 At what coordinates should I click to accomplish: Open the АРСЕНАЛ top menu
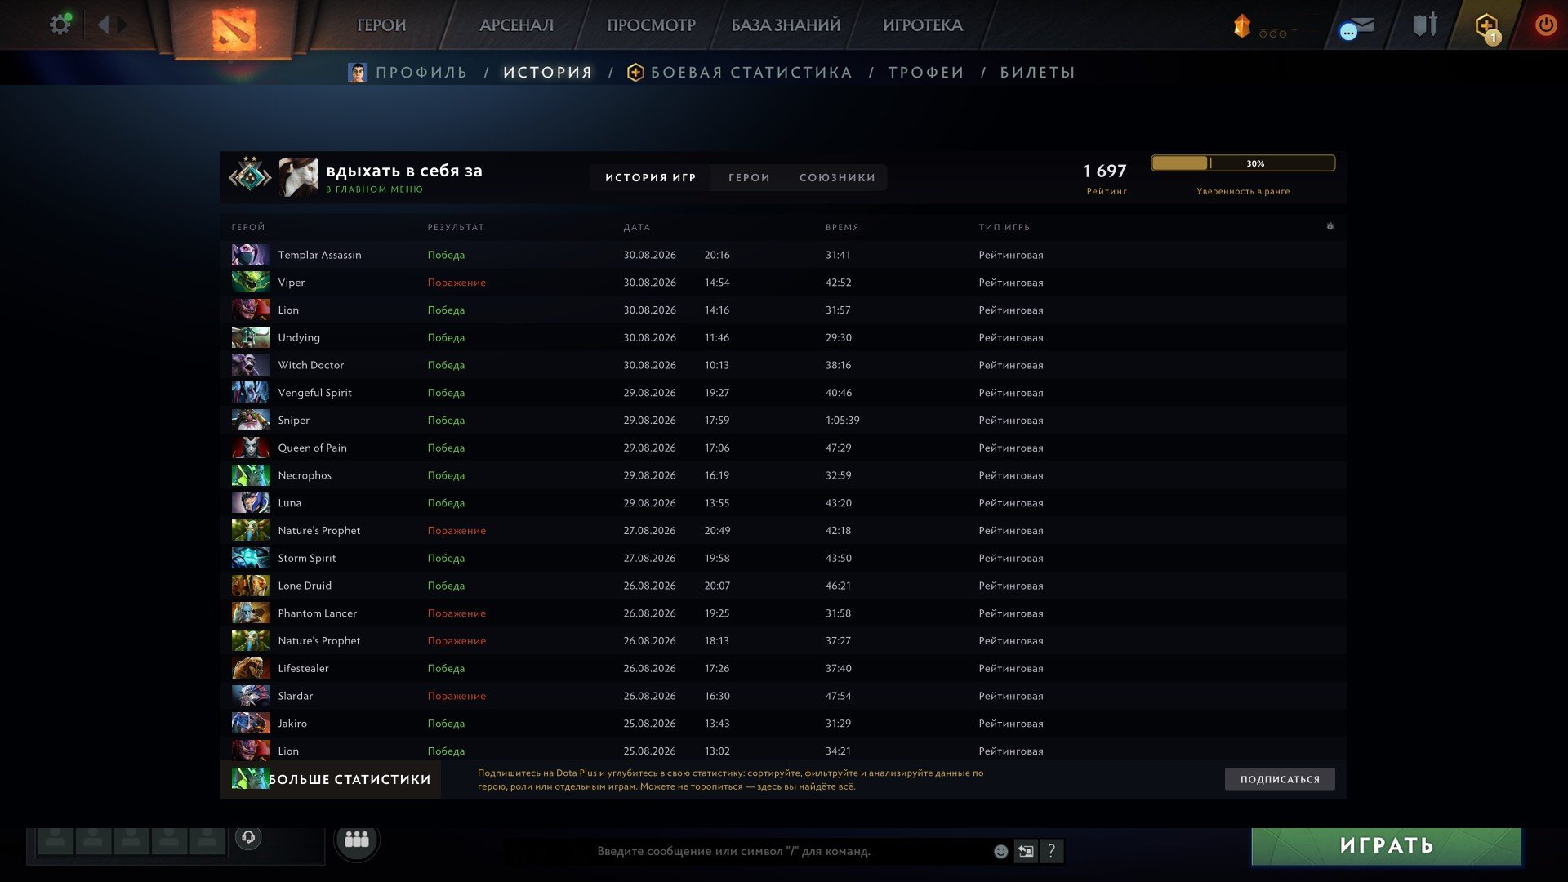[x=516, y=25]
